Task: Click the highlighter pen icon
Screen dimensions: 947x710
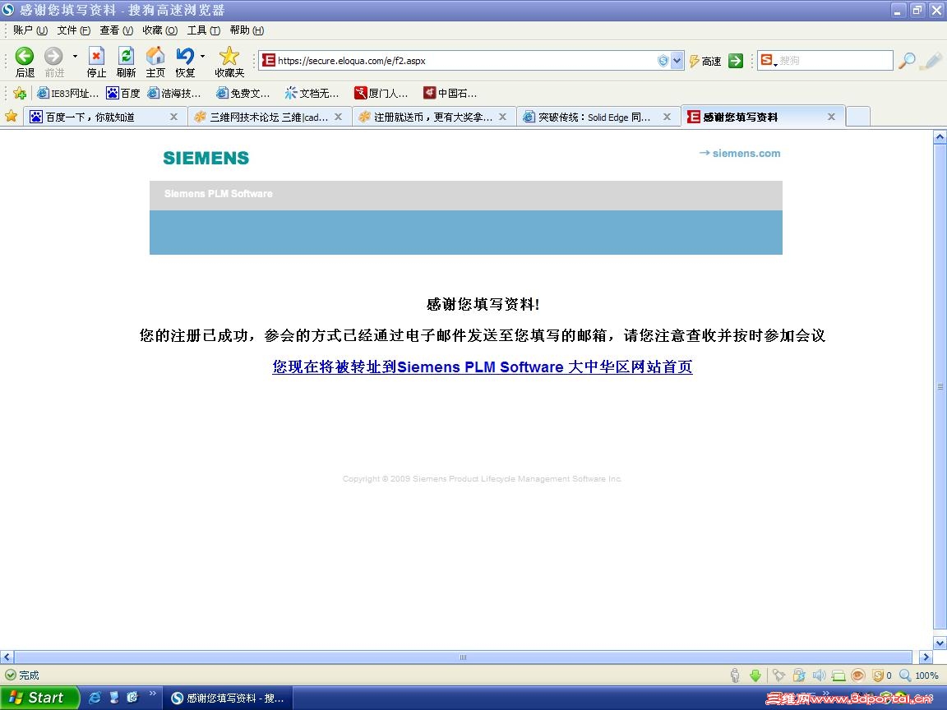Action: (x=932, y=60)
